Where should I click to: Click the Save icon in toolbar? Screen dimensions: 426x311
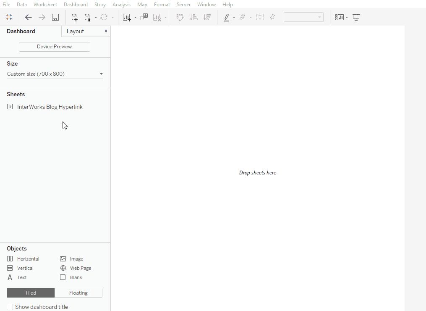pyautogui.click(x=55, y=17)
